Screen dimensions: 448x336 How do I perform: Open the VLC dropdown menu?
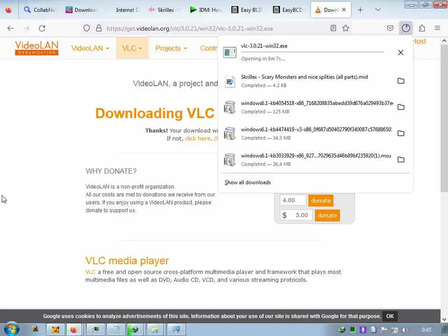(132, 48)
